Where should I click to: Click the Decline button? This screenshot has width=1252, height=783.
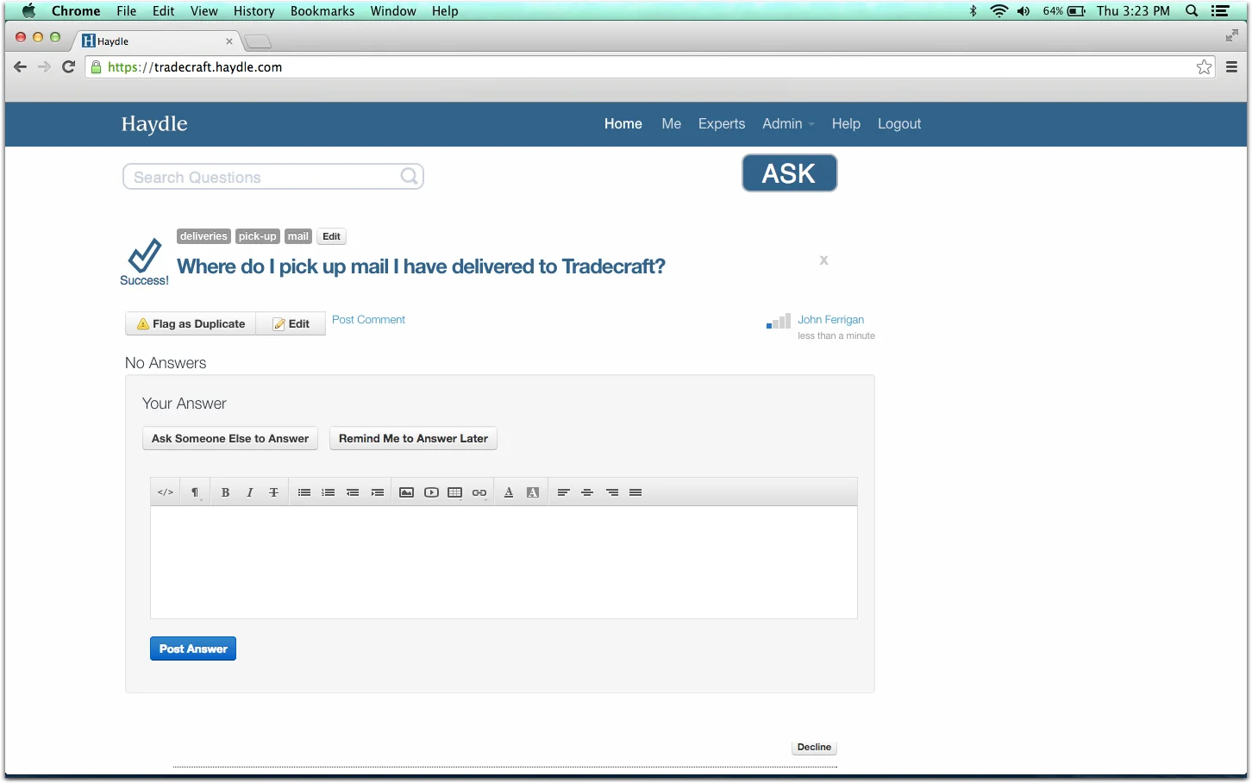click(814, 748)
